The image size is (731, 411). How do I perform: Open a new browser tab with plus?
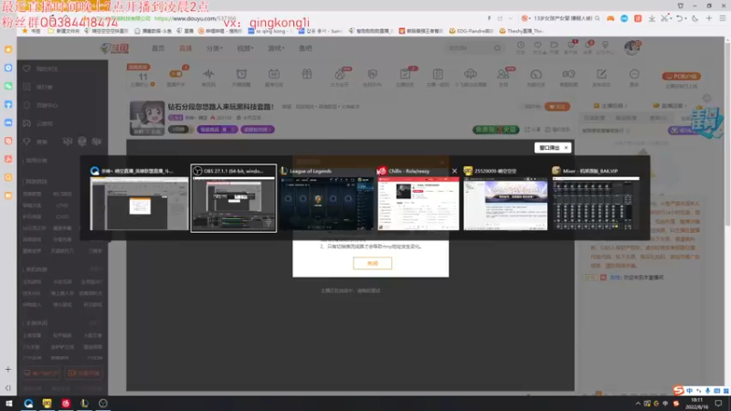coord(709,18)
